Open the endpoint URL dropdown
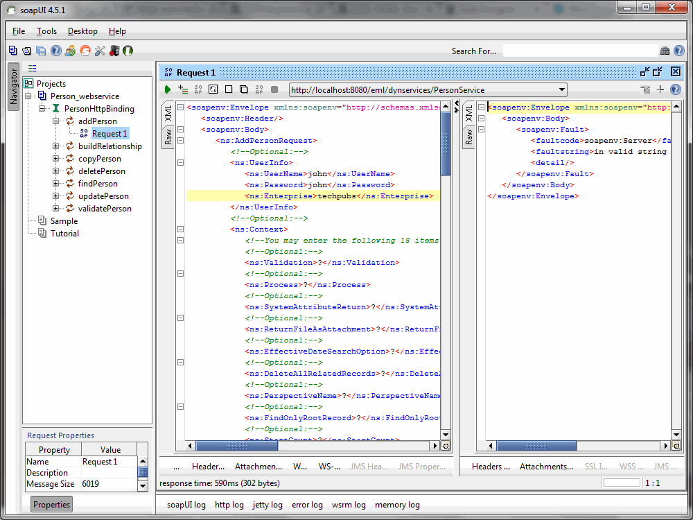The height and width of the screenshot is (520, 693). click(x=562, y=89)
